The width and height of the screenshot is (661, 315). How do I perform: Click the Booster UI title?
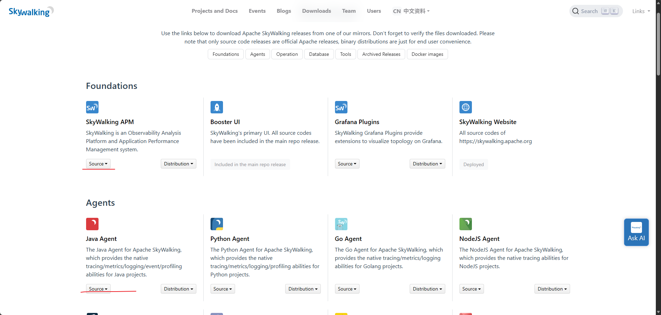click(x=225, y=122)
